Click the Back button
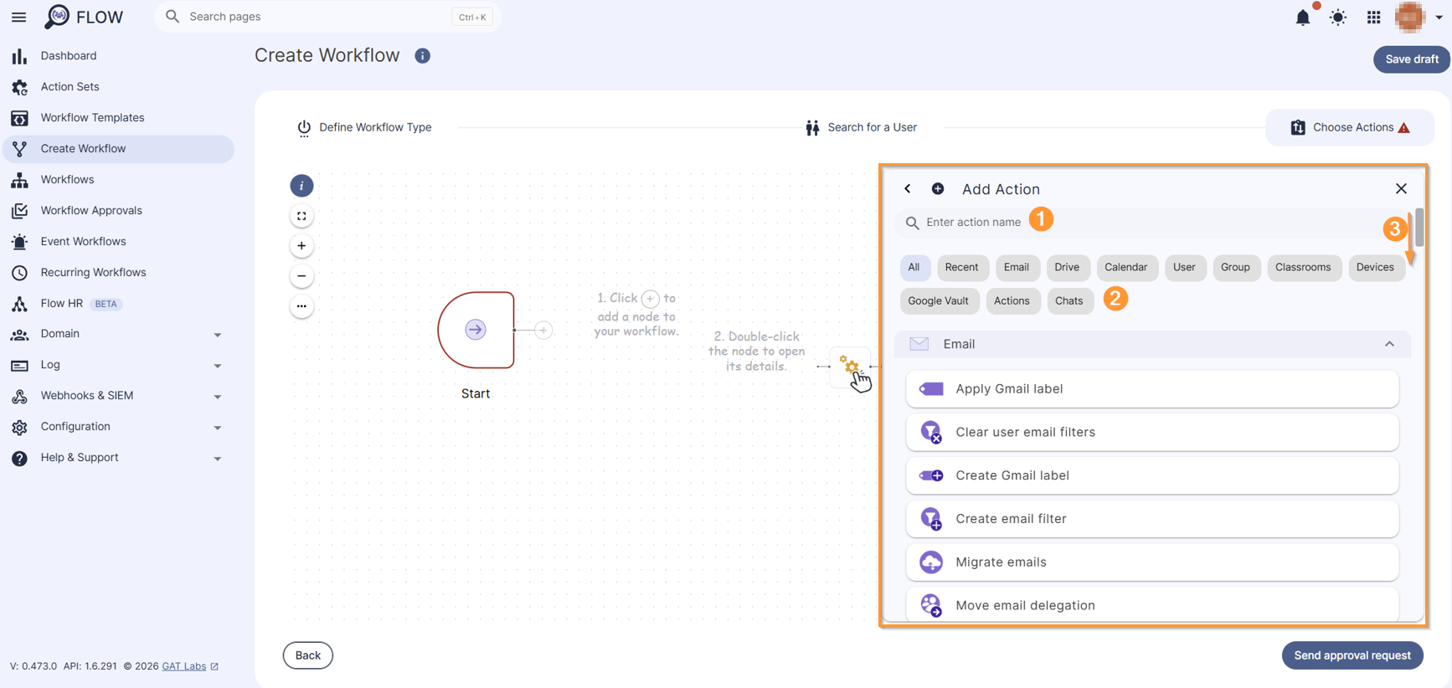 point(307,655)
